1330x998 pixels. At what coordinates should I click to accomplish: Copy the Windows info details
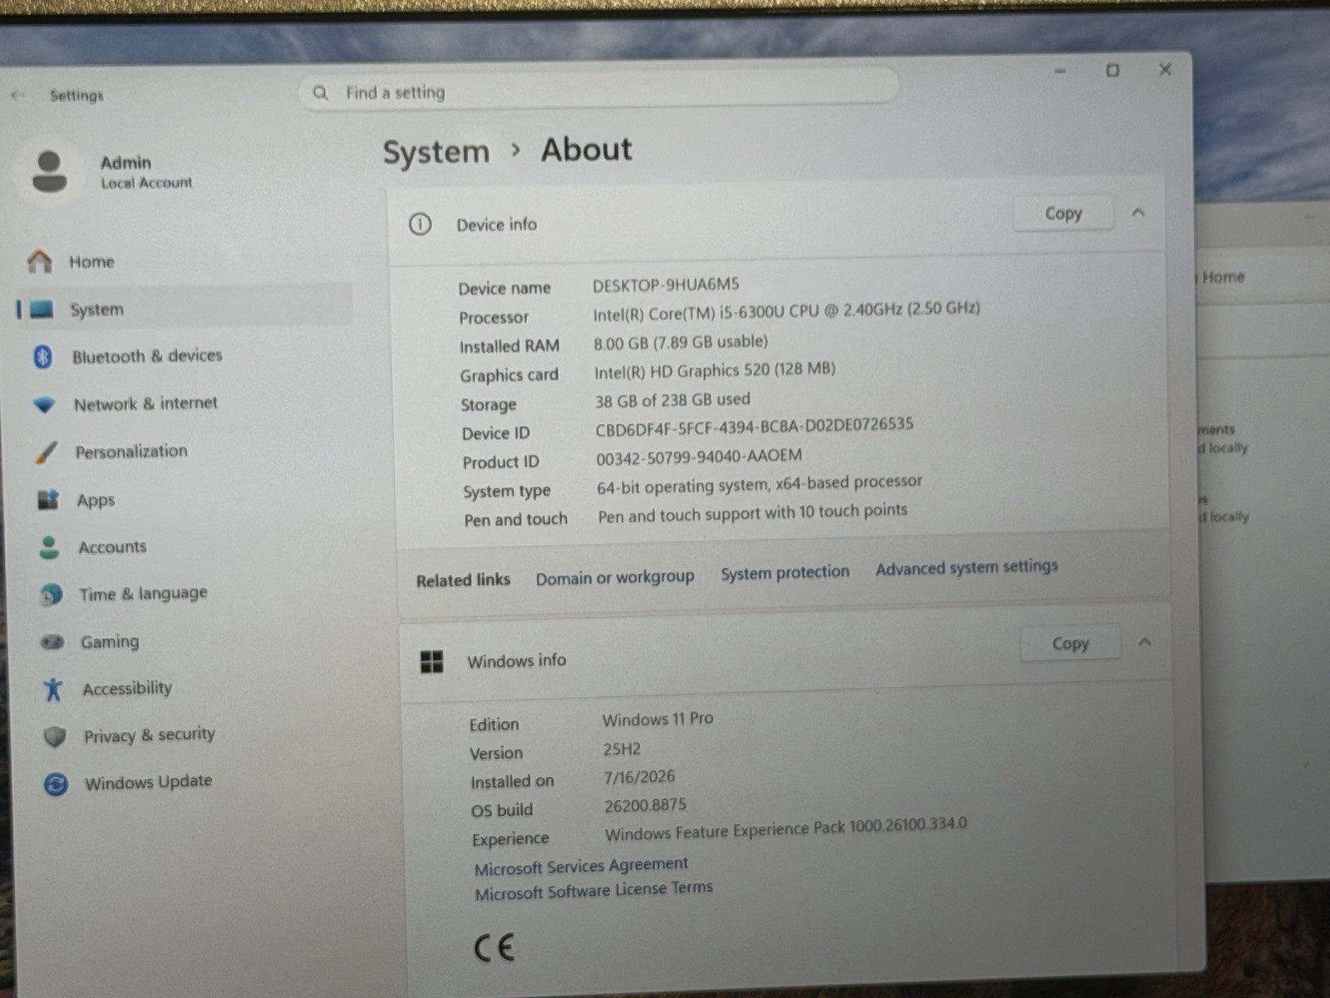point(1070,644)
